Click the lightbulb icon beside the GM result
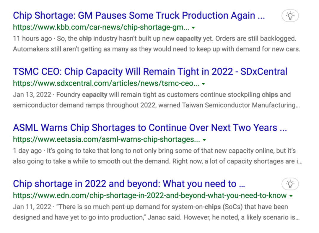The width and height of the screenshot is (319, 233). point(290,16)
